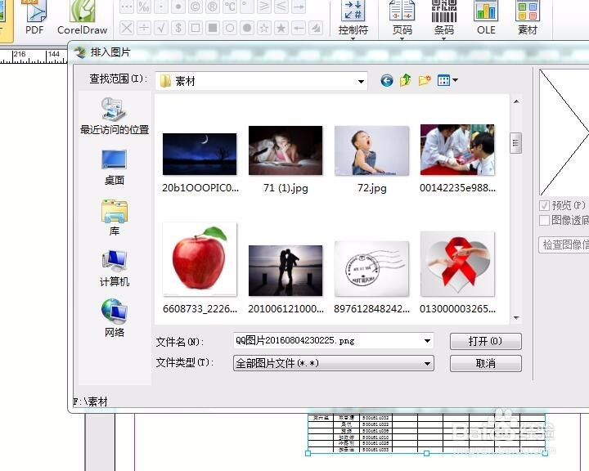Insert the left arrow ← symbol

click(x=299, y=28)
